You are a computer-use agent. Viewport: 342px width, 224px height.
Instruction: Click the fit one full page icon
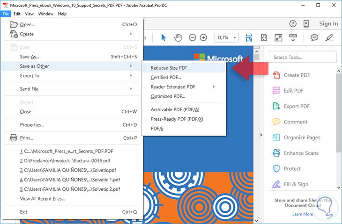coord(264,37)
